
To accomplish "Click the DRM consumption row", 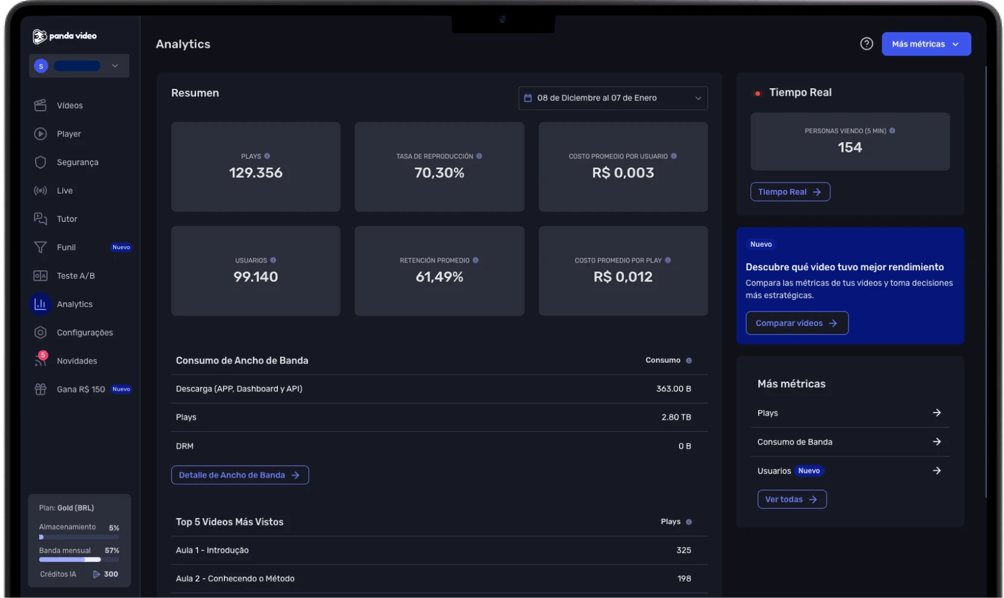I will click(439, 446).
